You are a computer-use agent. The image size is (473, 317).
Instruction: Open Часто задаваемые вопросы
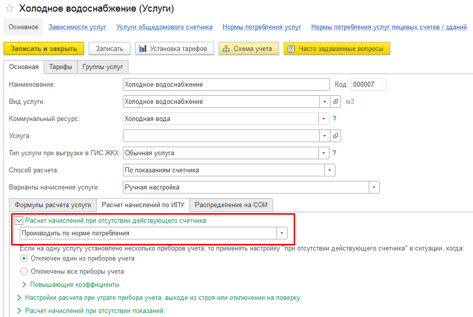[x=336, y=48]
